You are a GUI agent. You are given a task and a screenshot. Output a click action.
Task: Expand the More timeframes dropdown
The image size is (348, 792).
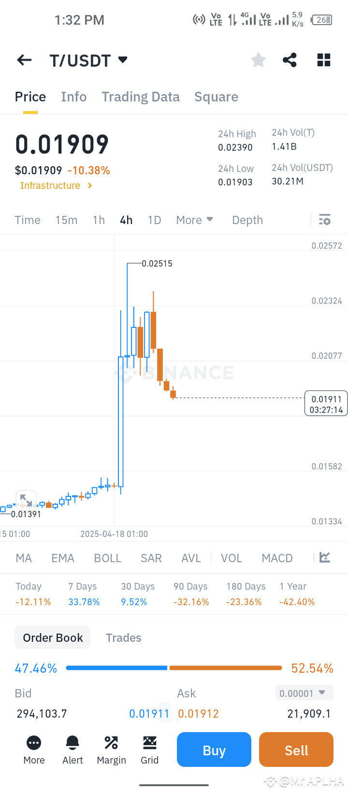194,220
